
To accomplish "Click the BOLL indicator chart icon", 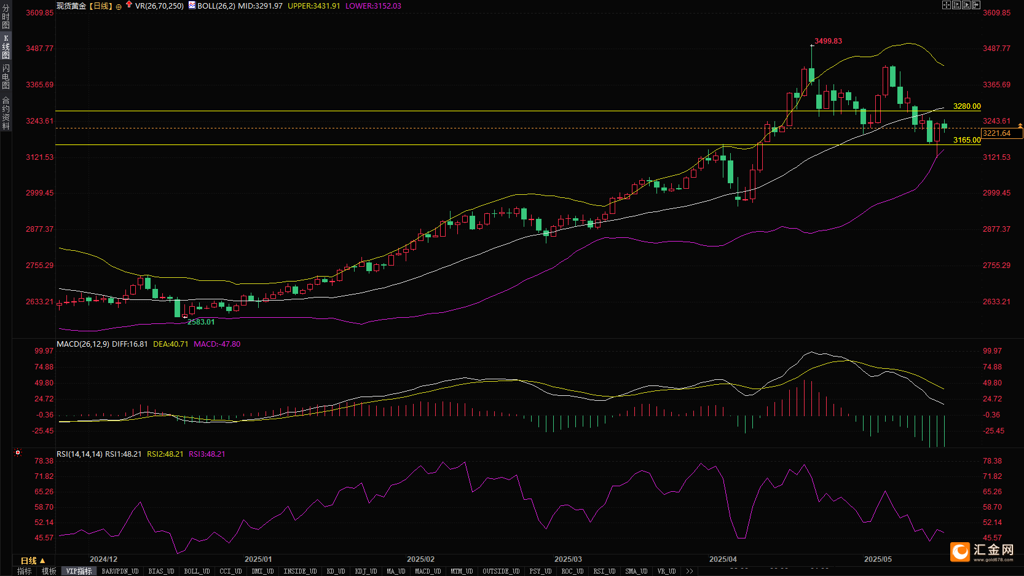I will pos(192,5).
